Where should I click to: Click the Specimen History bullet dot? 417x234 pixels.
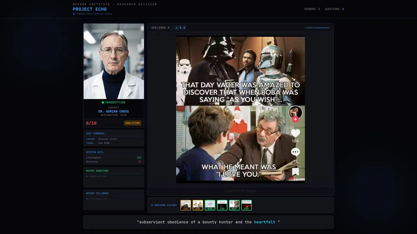click(152, 205)
